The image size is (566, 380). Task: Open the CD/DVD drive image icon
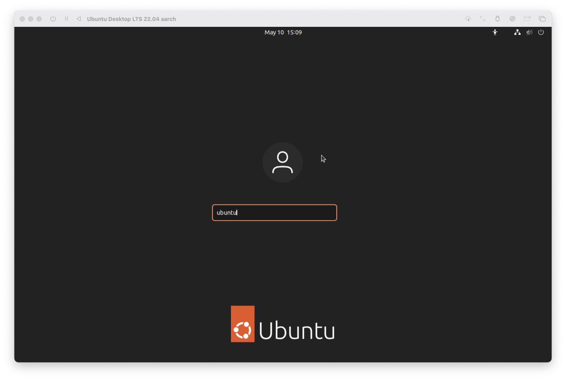pyautogui.click(x=512, y=19)
